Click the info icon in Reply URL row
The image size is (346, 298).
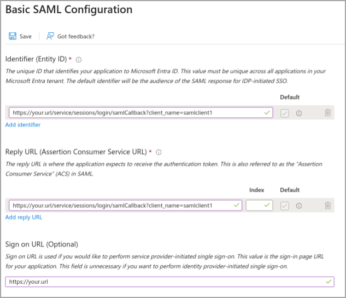click(x=299, y=205)
